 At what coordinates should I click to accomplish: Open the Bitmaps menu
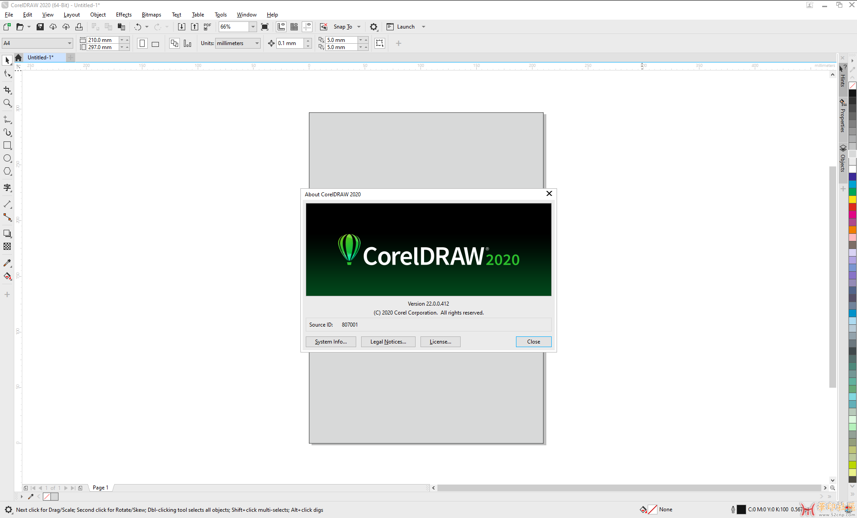pyautogui.click(x=151, y=15)
